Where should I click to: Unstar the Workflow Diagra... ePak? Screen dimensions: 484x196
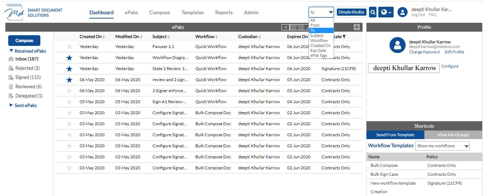tap(69, 58)
